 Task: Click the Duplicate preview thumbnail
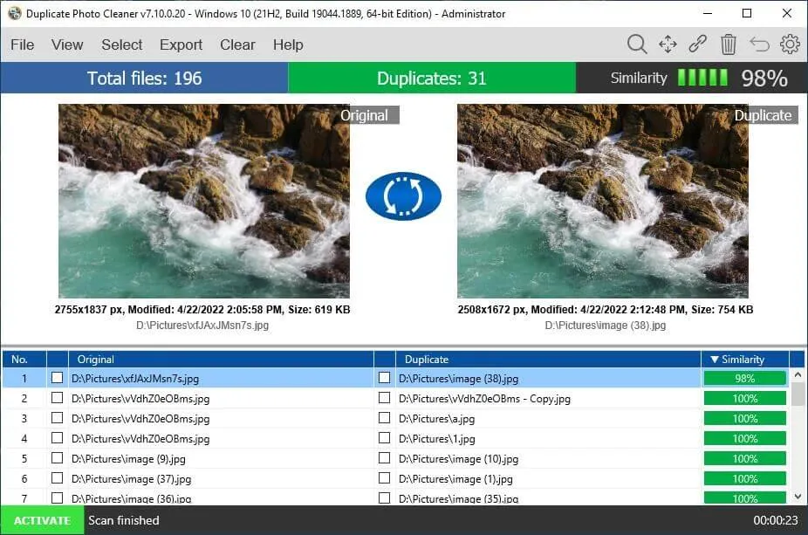(603, 201)
